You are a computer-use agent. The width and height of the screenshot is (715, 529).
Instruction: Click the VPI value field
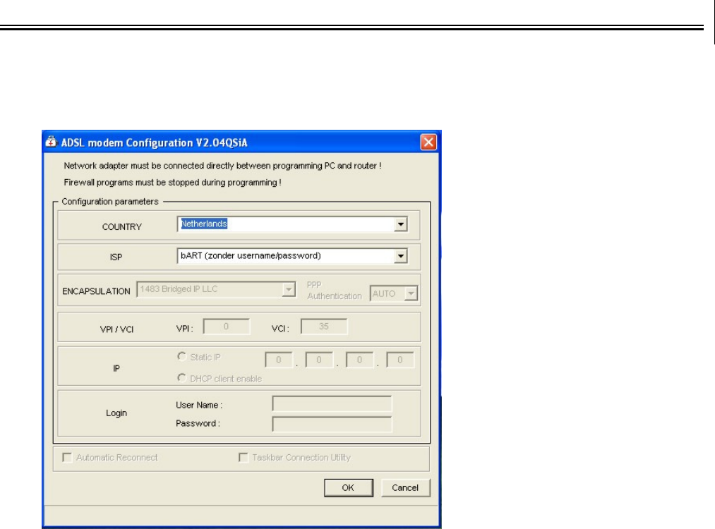[226, 327]
